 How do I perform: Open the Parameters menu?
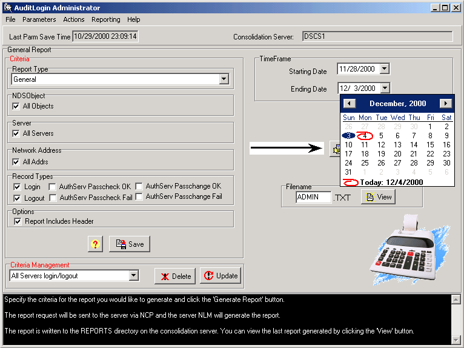coord(39,19)
